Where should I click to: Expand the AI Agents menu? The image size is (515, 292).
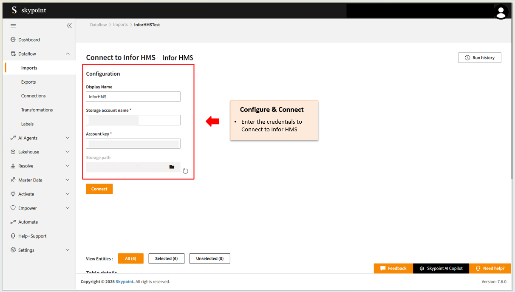point(68,138)
